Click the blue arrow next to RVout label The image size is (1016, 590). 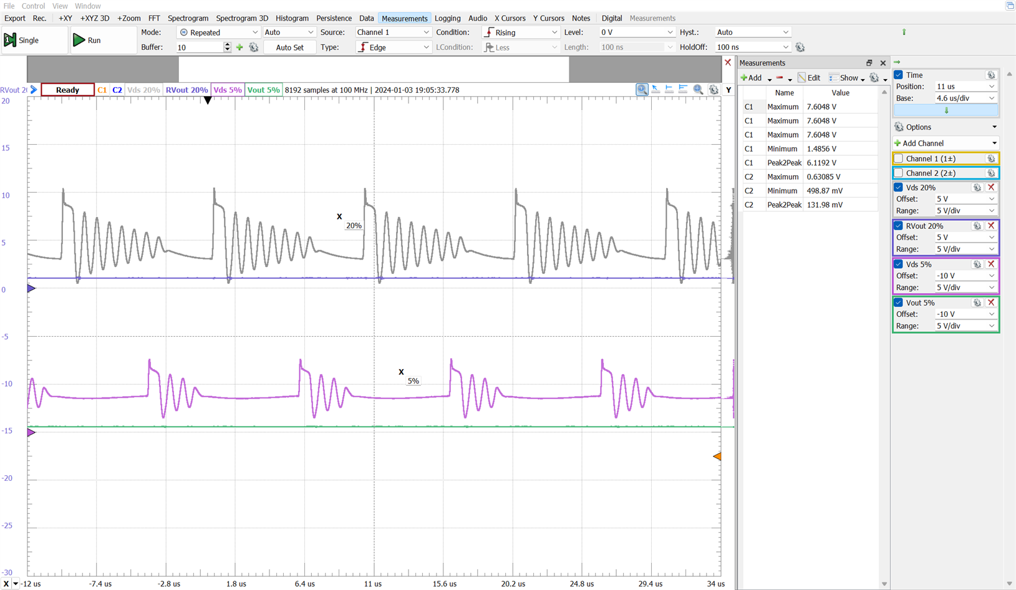(34, 90)
